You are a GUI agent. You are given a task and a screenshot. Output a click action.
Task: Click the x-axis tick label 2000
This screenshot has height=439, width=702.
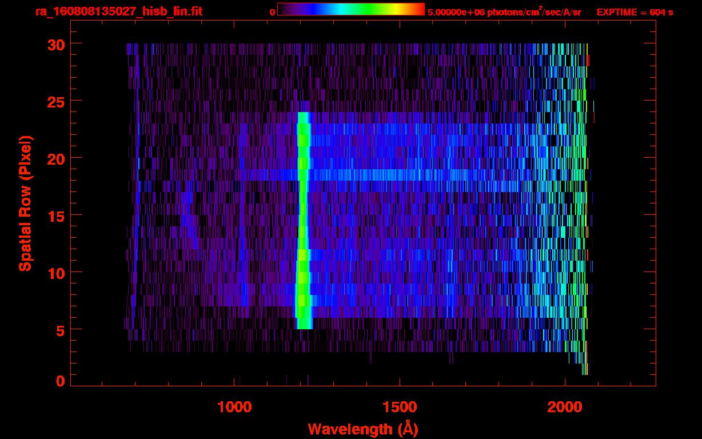point(565,407)
